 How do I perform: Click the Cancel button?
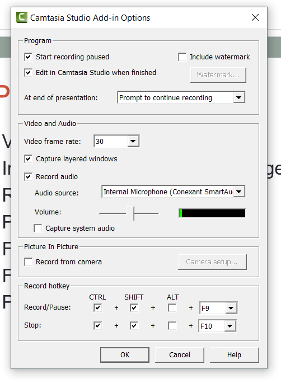180,354
